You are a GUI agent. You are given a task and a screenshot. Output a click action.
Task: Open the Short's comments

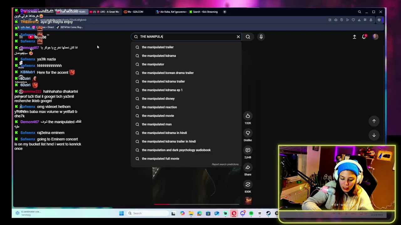coord(248,150)
